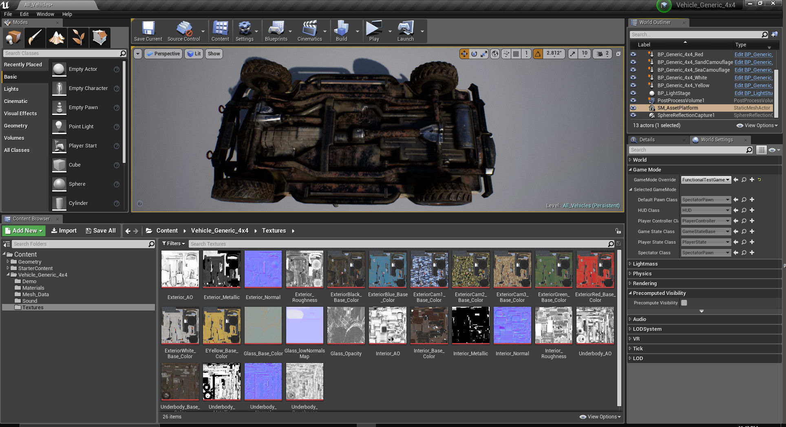Start Play in editor
This screenshot has width=786, height=427.
(x=374, y=31)
